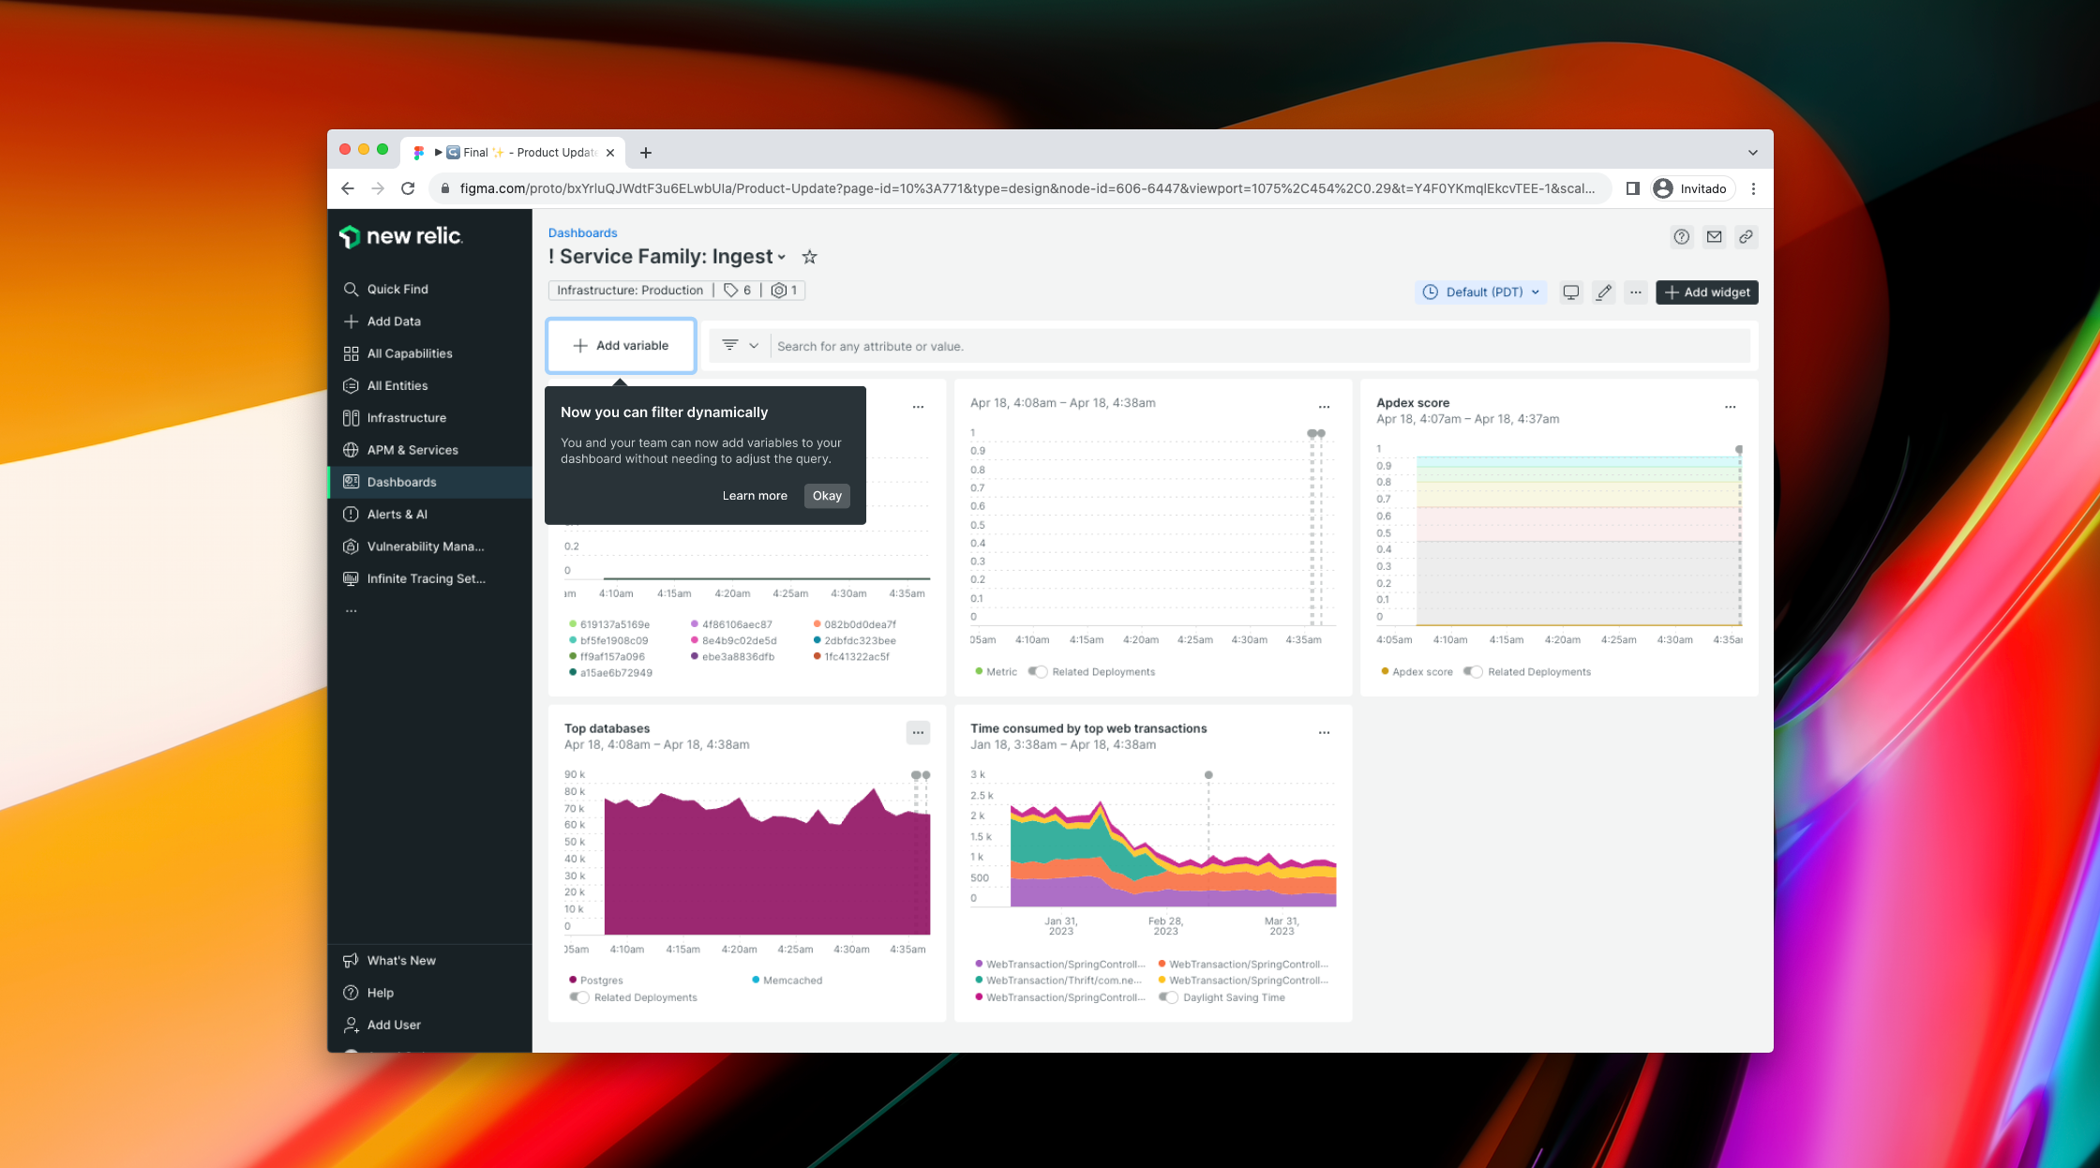This screenshot has height=1168, width=2100.
Task: Open dashboard more options ellipsis
Action: pos(1636,292)
